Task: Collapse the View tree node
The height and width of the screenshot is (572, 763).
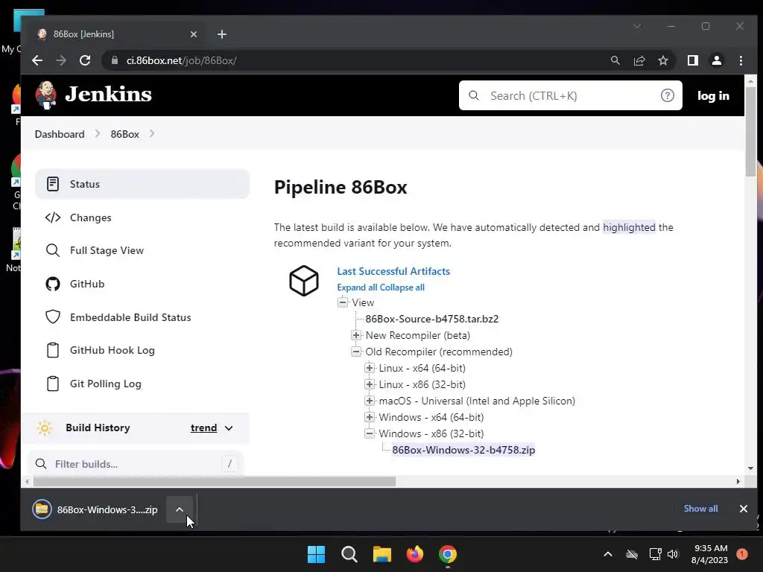Action: pyautogui.click(x=343, y=302)
